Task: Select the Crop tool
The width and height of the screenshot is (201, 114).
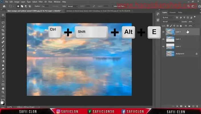Action: [3, 30]
